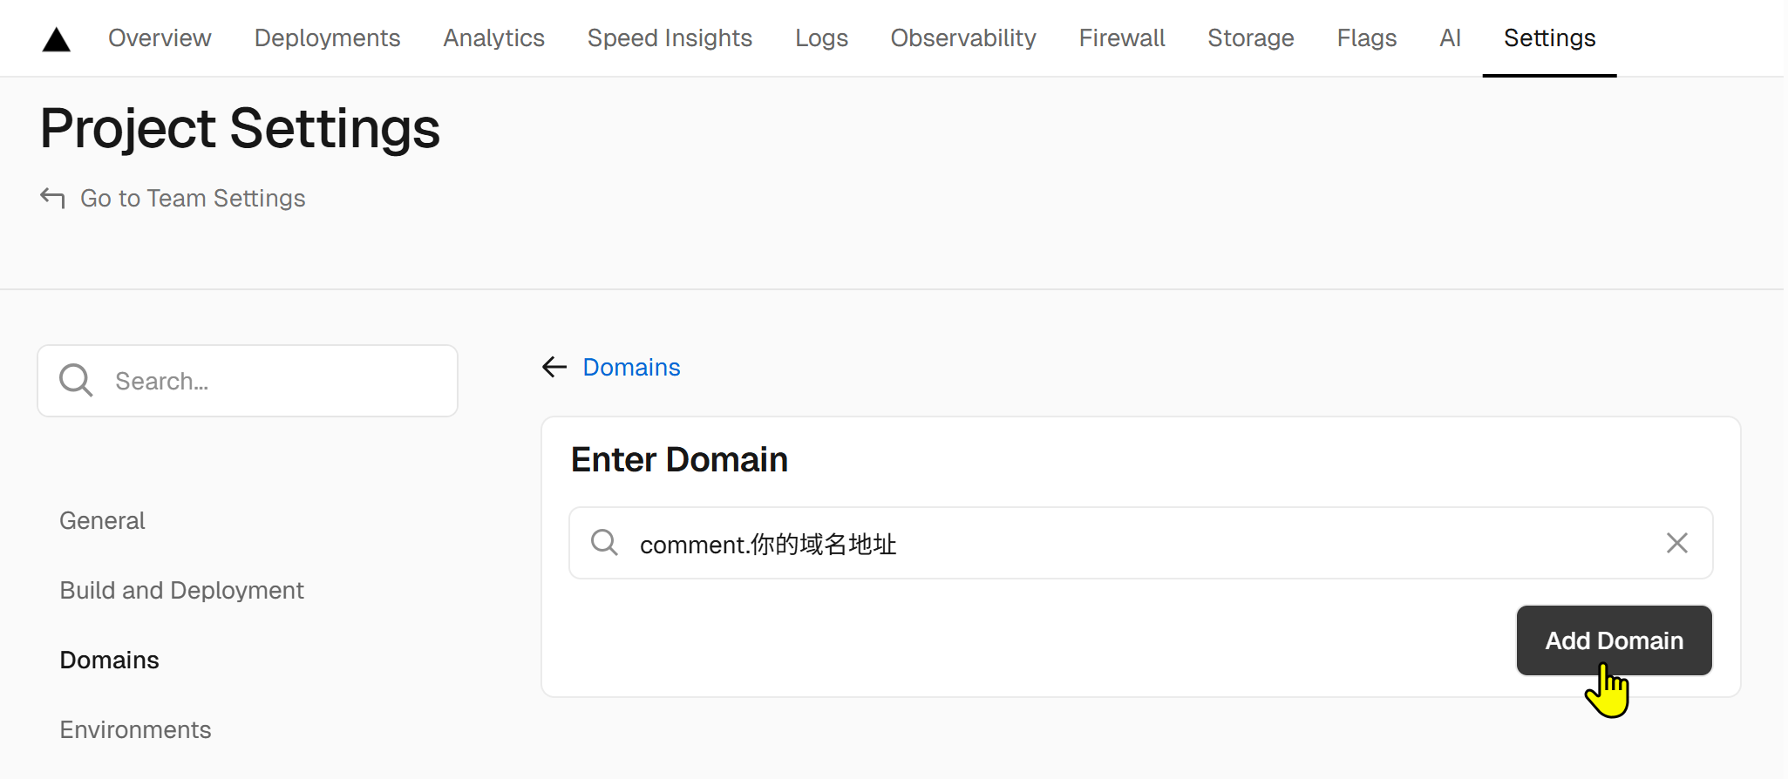Select the Observability tab
The image size is (1788, 779).
point(963,38)
